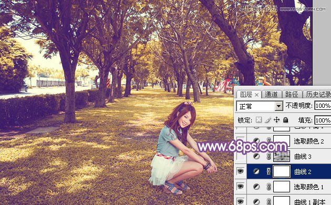Click the 选取颜色 2 adjustment icon
331x205 pixels.
[x=256, y=141]
